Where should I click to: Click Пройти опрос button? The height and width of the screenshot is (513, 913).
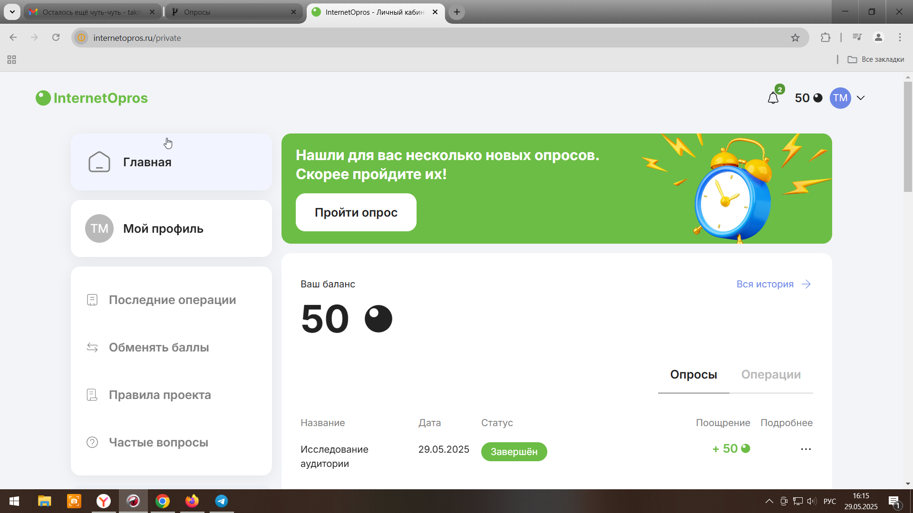(x=356, y=212)
